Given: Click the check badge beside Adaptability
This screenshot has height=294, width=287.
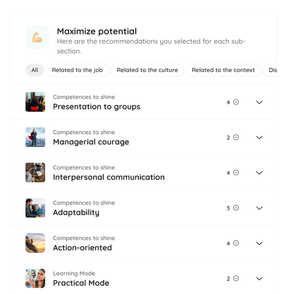Looking at the screenshot, I should pyautogui.click(x=236, y=208).
